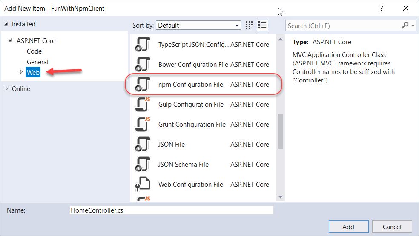Screen dimensions: 419x236
Task: Select the npm Configuration File icon
Action: (x=143, y=84)
